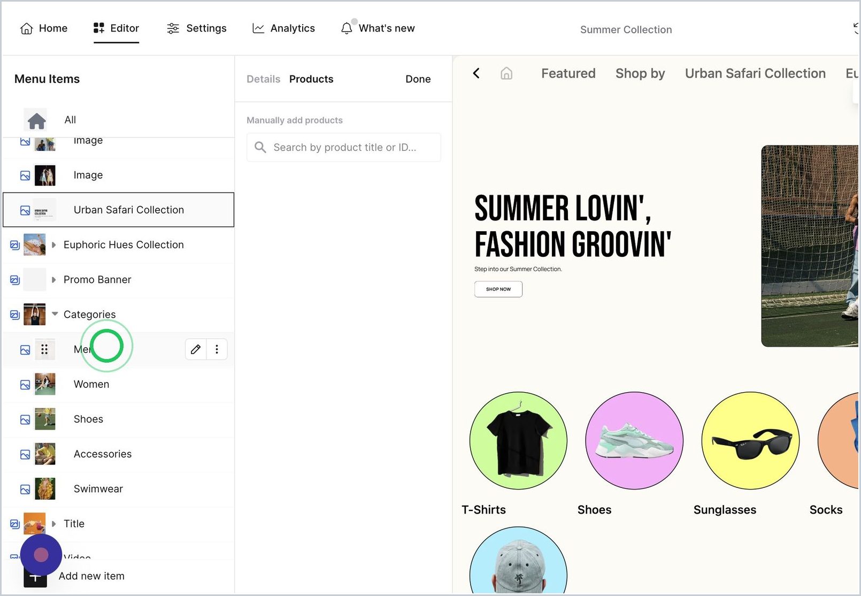Select the Swimwear category item

[x=119, y=489]
